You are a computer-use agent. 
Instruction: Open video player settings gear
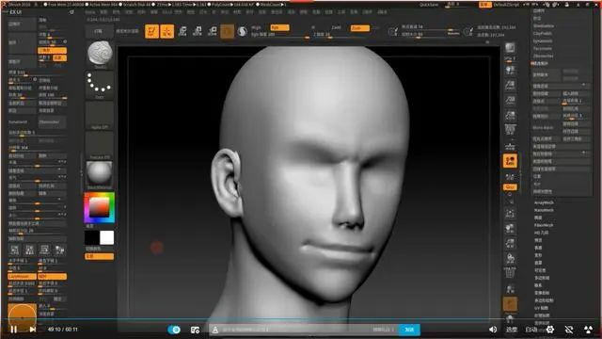pyautogui.click(x=549, y=330)
